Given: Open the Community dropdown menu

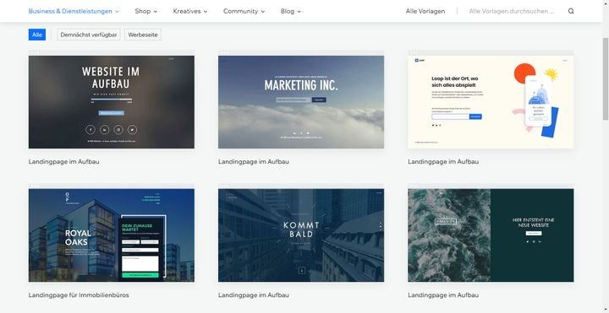Looking at the screenshot, I should click(244, 11).
